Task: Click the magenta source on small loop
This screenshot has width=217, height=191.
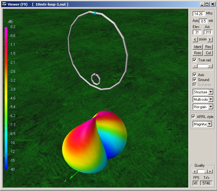Action: pos(95,75)
